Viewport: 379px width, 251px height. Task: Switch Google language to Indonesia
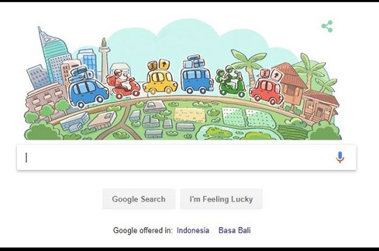193,230
